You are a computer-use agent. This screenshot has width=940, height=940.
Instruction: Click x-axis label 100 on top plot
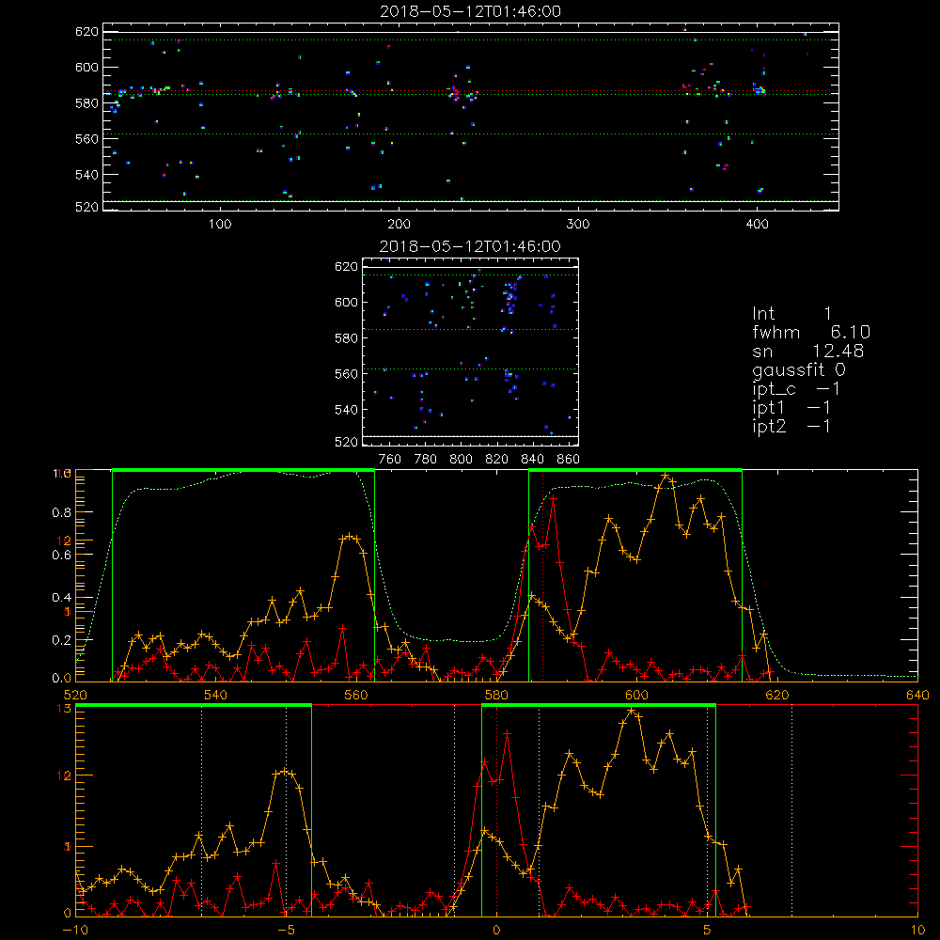pyautogui.click(x=220, y=225)
